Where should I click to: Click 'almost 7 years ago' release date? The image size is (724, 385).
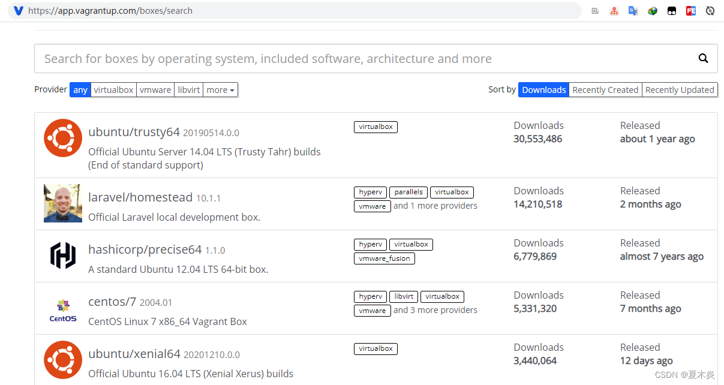tap(662, 256)
